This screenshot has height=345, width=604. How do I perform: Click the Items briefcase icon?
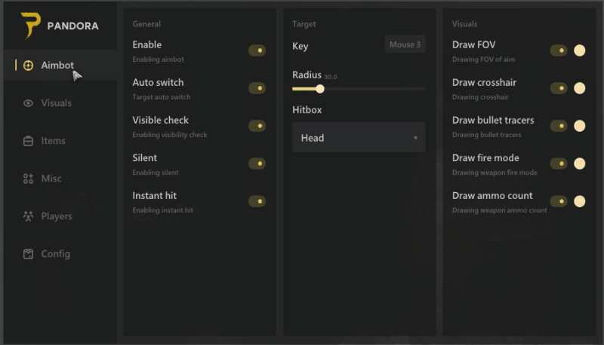tap(29, 141)
